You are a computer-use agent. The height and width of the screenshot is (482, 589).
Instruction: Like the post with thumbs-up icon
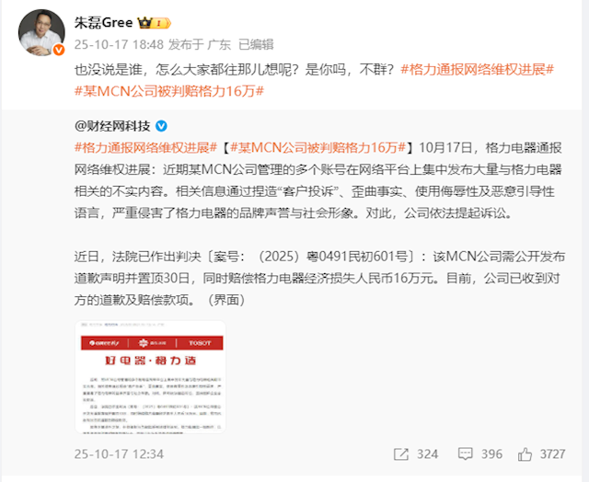click(525, 454)
